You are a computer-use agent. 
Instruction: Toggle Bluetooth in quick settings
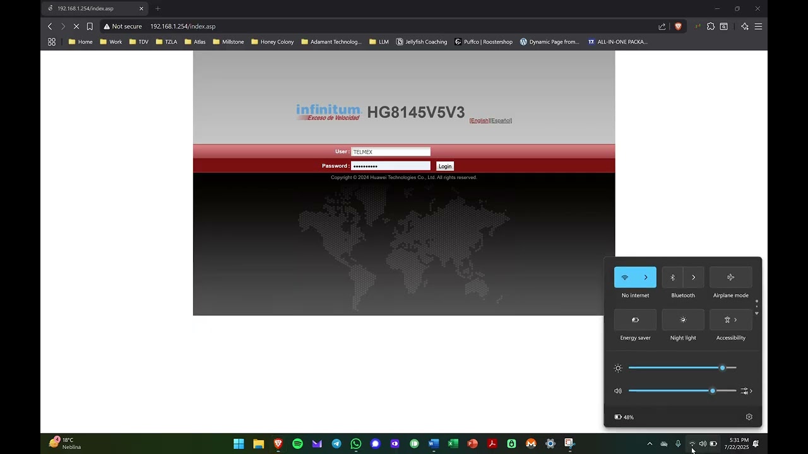[x=672, y=277]
